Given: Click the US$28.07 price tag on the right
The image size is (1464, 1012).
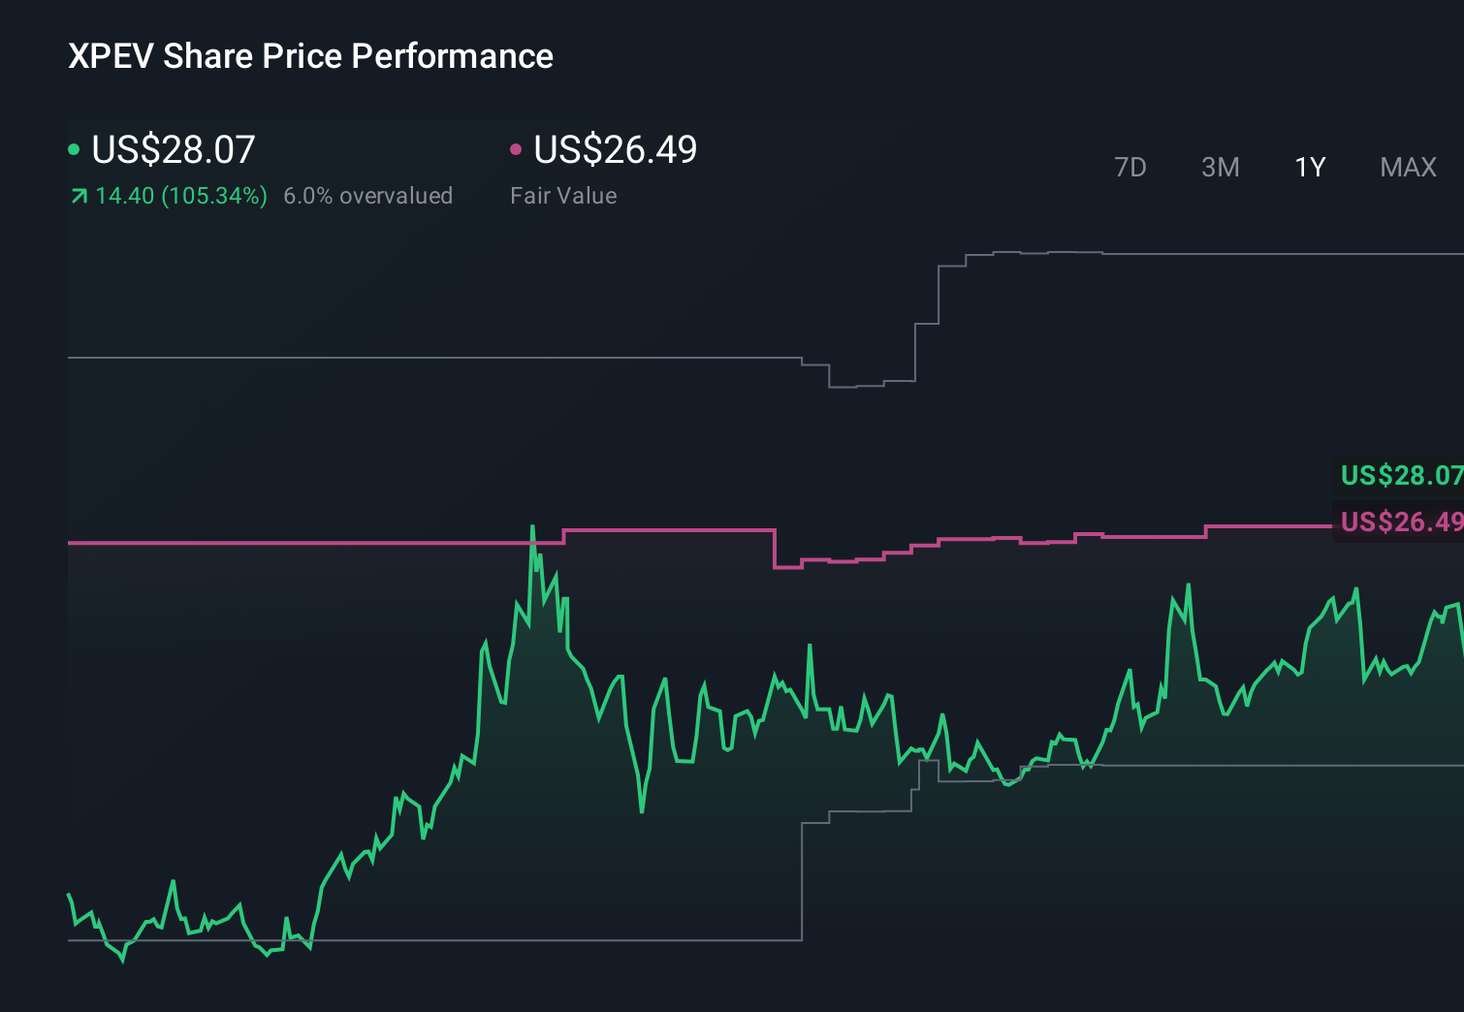Looking at the screenshot, I should (1401, 476).
